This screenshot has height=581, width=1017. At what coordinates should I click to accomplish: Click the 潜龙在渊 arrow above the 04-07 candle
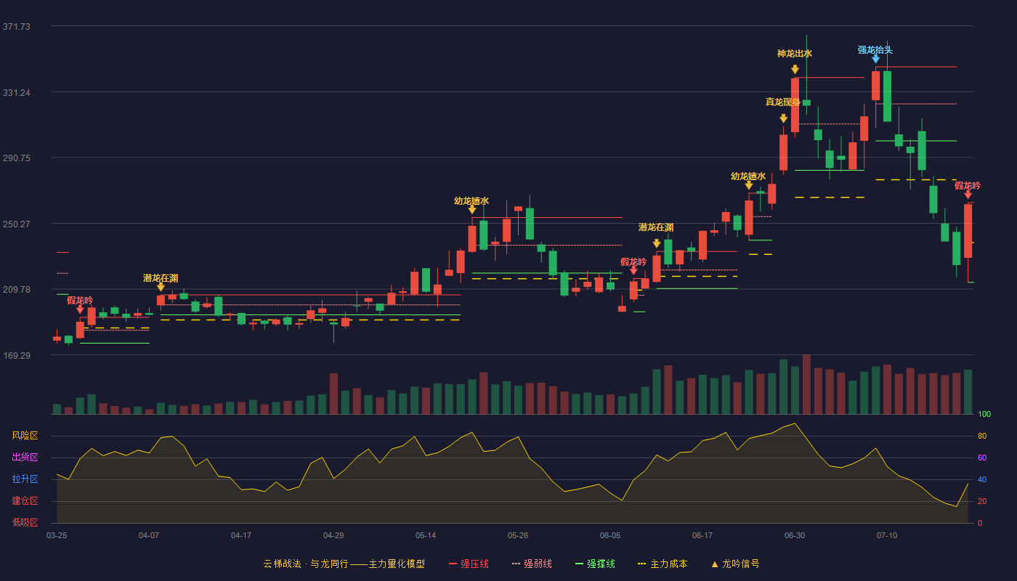(161, 287)
